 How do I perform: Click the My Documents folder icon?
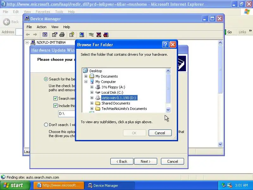tap(92, 76)
